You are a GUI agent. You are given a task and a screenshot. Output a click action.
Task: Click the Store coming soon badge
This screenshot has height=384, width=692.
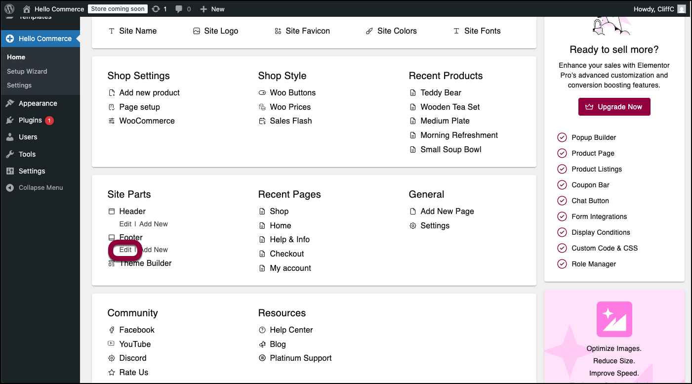pos(118,9)
